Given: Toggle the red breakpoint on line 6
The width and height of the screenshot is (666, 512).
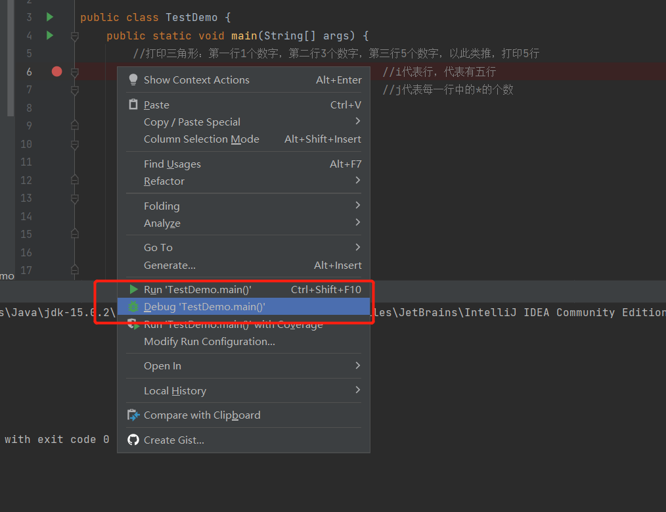Looking at the screenshot, I should pos(57,72).
